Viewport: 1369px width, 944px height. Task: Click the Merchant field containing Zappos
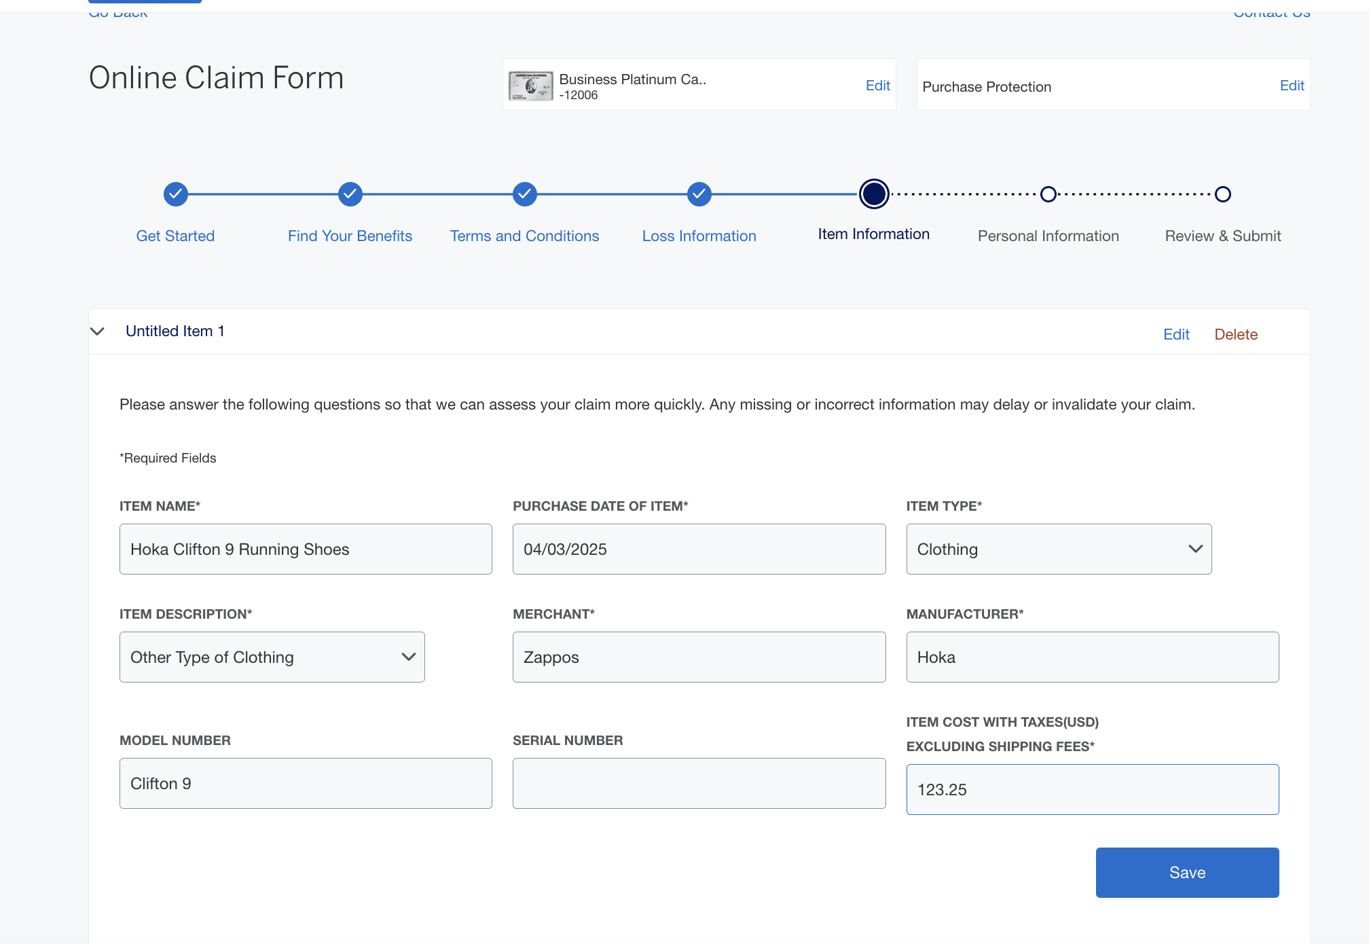click(699, 657)
